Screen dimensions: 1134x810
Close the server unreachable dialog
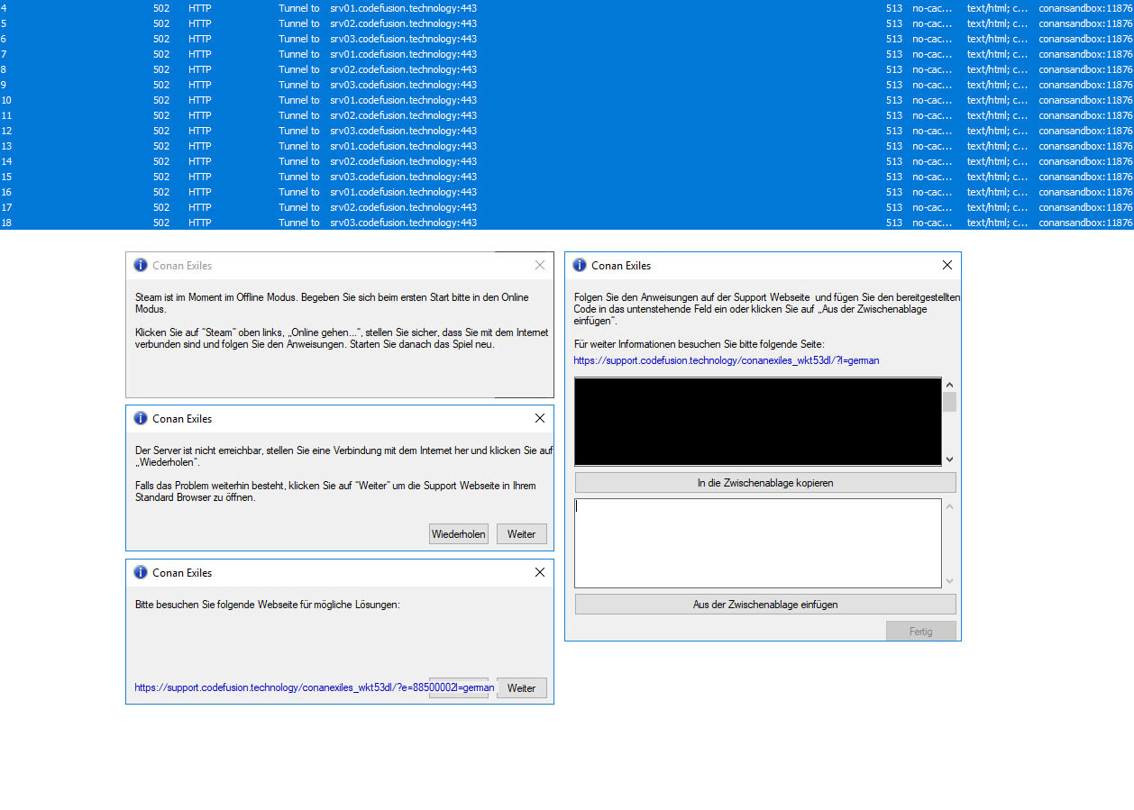click(x=539, y=418)
